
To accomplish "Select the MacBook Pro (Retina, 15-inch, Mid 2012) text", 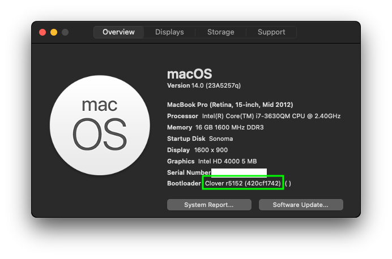I will [x=230, y=105].
